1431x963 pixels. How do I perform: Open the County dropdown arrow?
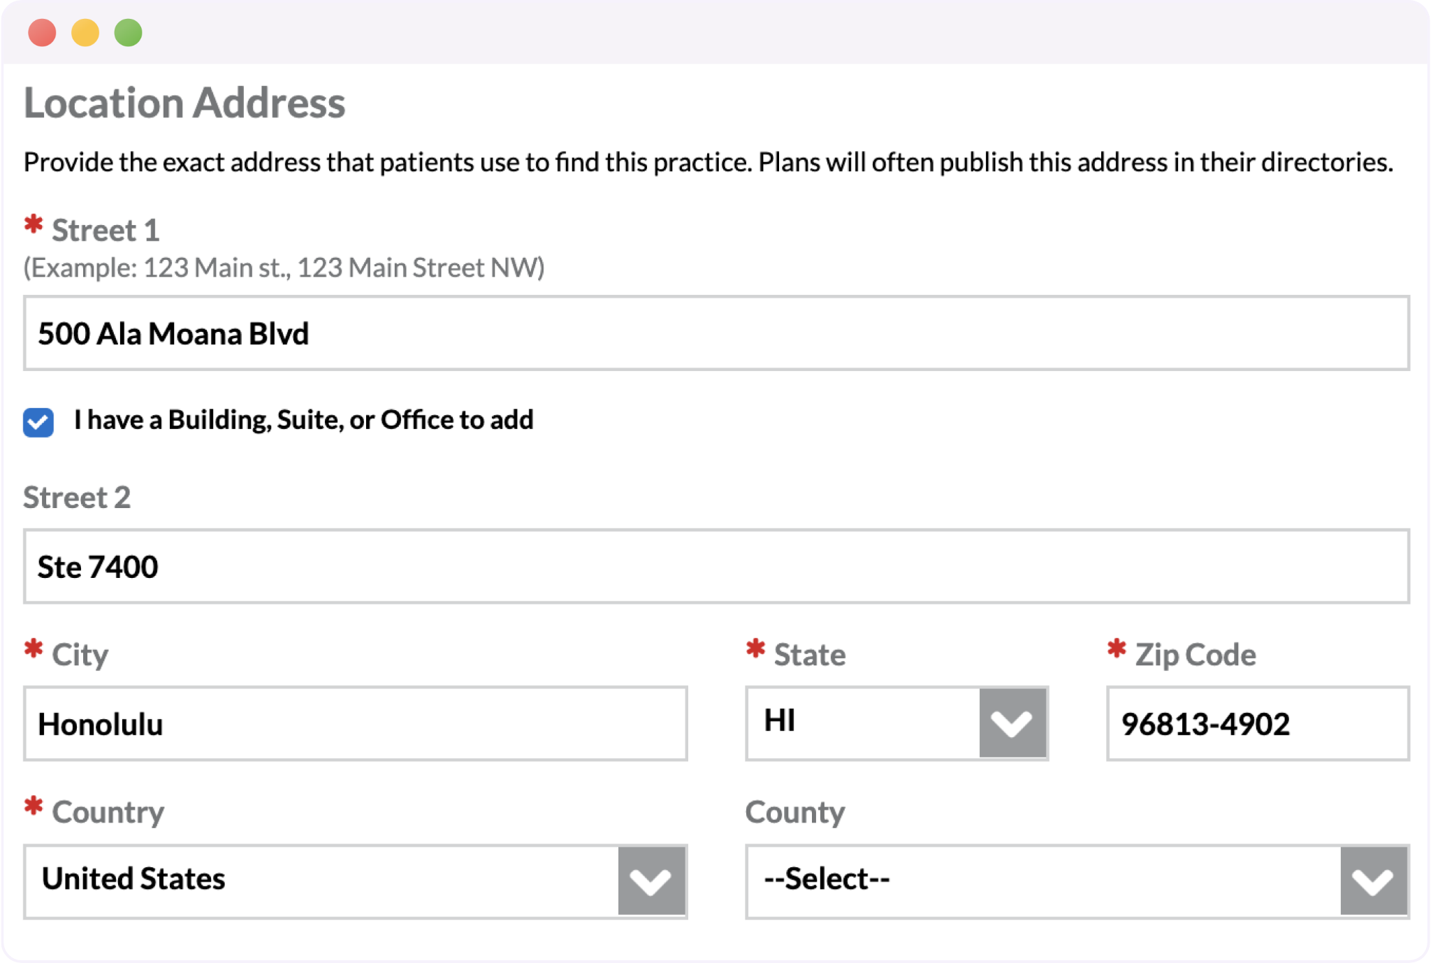[1374, 881]
